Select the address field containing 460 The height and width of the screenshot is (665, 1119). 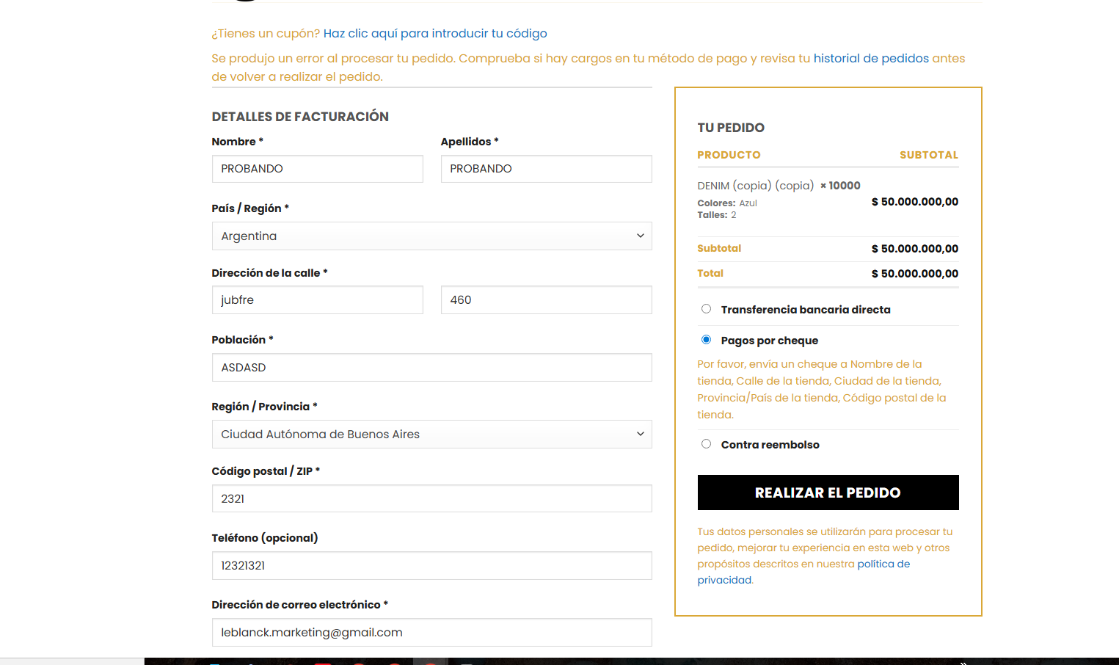click(x=546, y=300)
